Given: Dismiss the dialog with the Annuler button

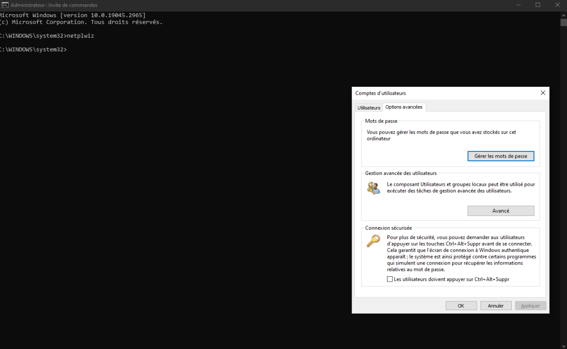Looking at the screenshot, I should pos(496,305).
